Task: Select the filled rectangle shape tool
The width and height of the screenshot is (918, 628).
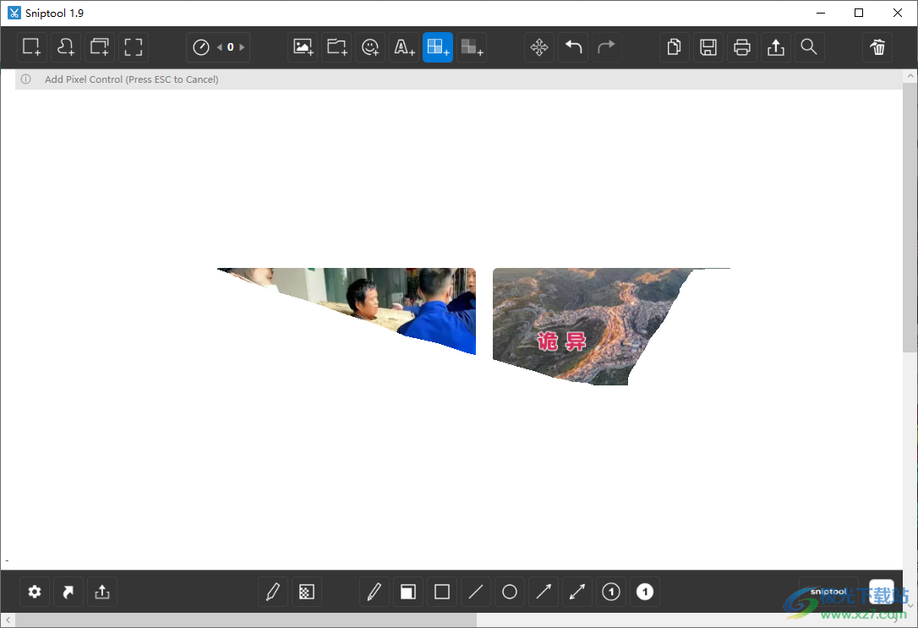Action: 407,592
